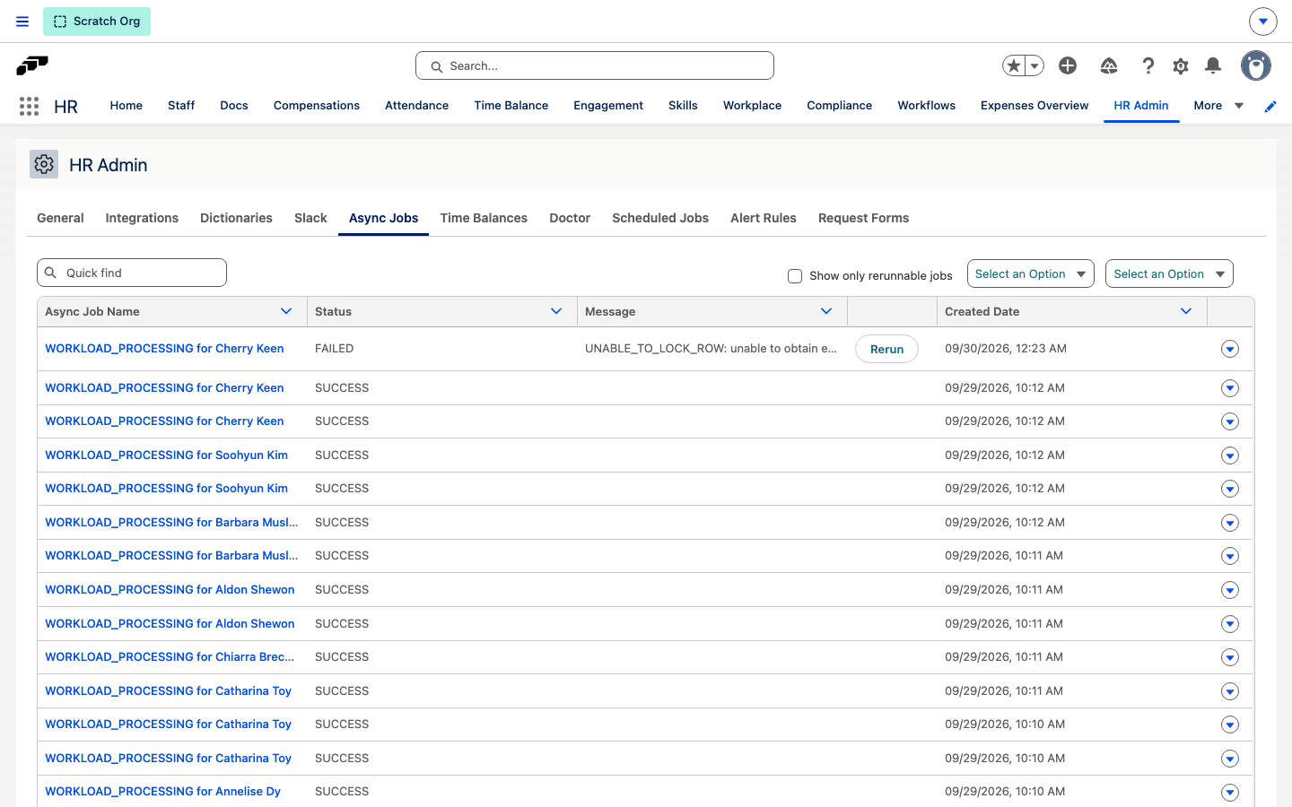Open the More navigation menu
The width and height of the screenshot is (1292, 807).
[1218, 105]
